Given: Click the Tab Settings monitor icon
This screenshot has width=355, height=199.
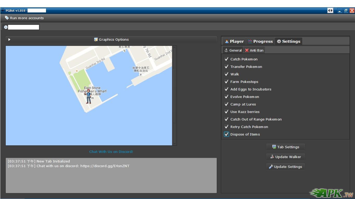Looking at the screenshot, I should pyautogui.click(x=274, y=147).
